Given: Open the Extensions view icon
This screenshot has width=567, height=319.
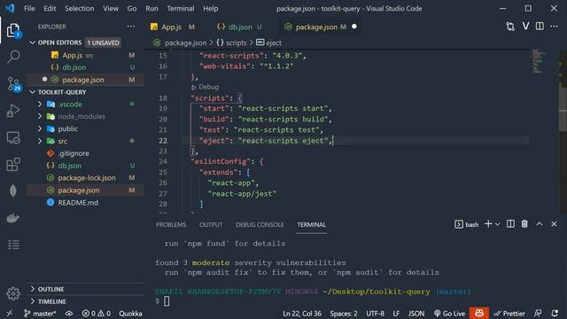Looking at the screenshot, I should [x=13, y=165].
